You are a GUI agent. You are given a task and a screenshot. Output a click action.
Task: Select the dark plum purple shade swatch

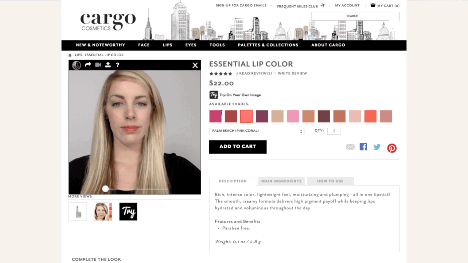pyautogui.click(x=262, y=116)
